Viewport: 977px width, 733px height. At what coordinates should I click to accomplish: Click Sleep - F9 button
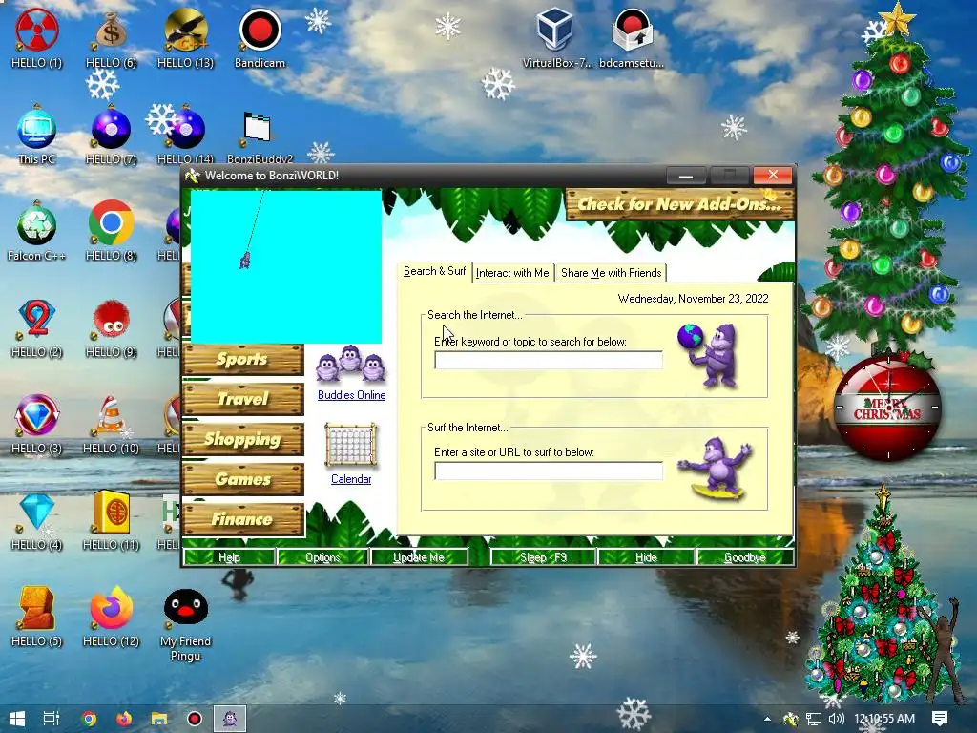[543, 557]
